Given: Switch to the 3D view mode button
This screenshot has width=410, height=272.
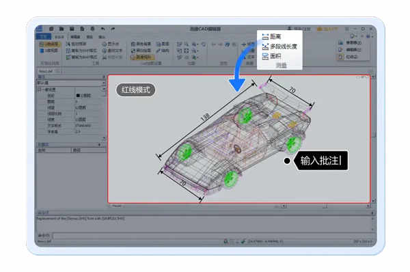Looking at the screenshot, I should click(49, 51).
